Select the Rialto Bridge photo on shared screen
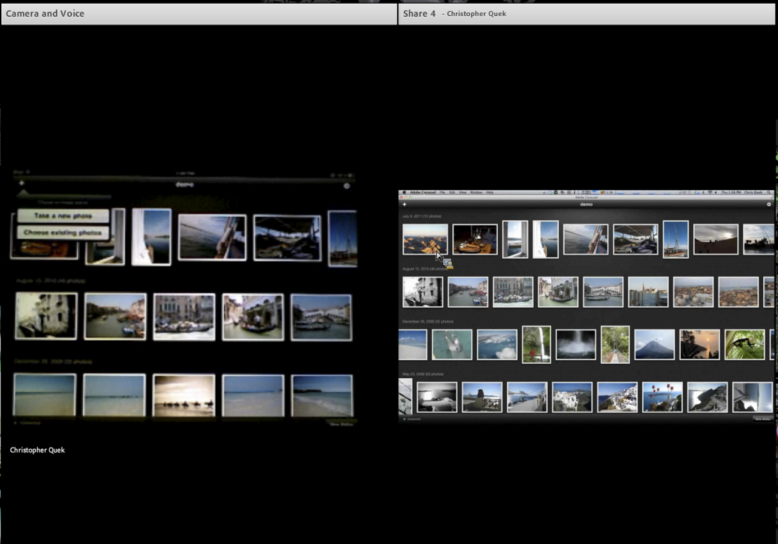Image resolution: width=778 pixels, height=544 pixels. pos(603,292)
